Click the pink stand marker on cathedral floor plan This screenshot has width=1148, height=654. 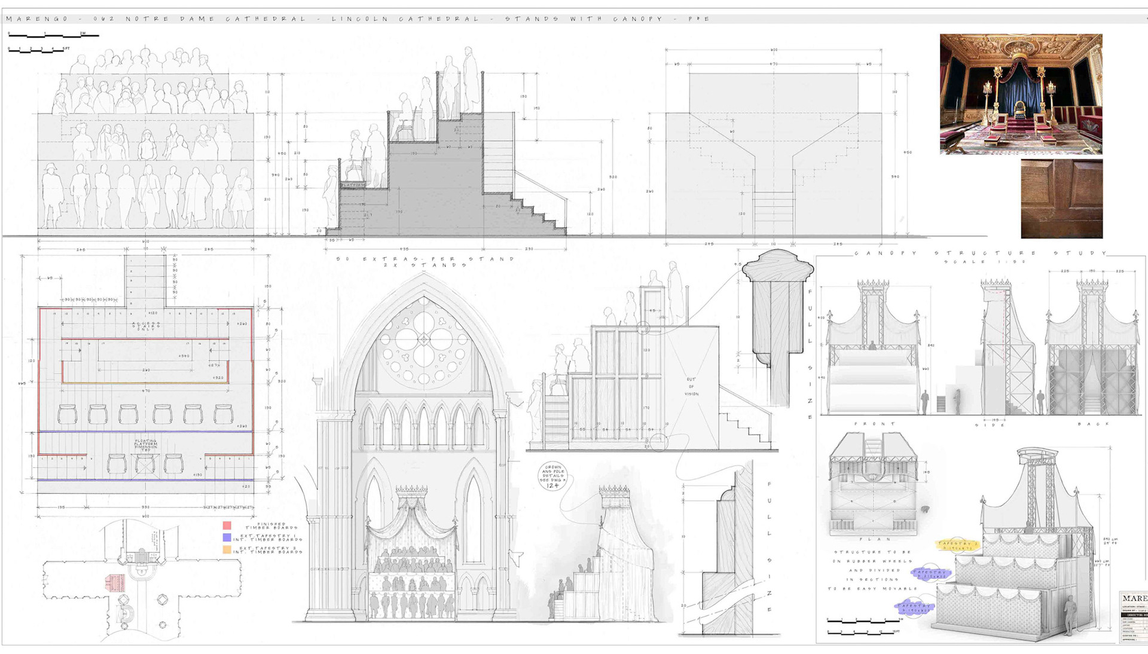(x=115, y=582)
